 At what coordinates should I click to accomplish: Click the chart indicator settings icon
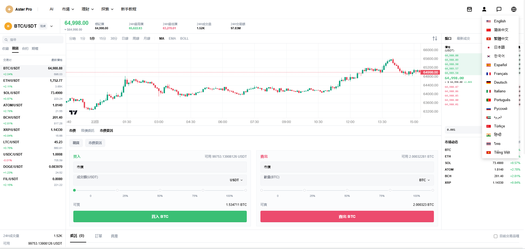435,39
